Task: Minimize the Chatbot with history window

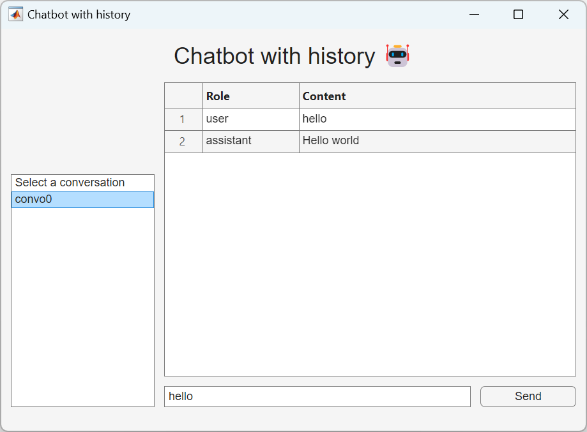Action: pos(474,14)
